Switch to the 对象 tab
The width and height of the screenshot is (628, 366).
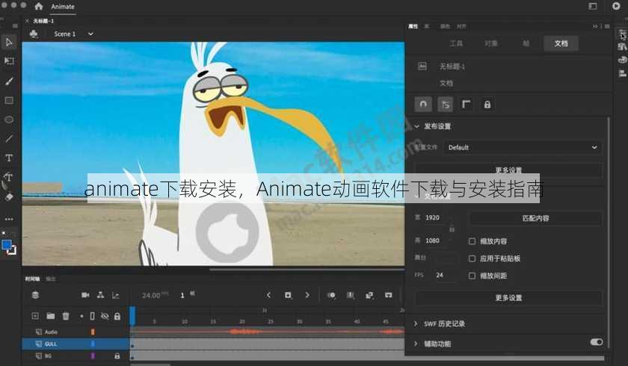tap(491, 43)
